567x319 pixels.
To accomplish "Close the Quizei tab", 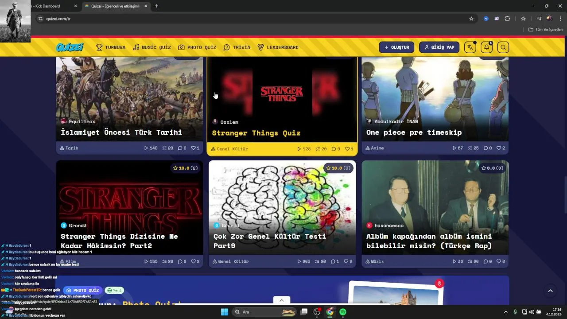I will pyautogui.click(x=146, y=6).
